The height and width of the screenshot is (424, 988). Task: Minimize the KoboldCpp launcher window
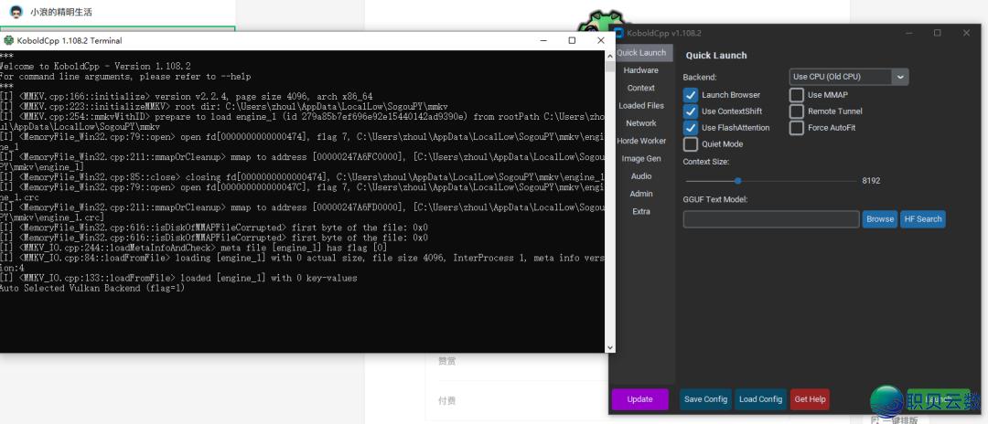pyautogui.click(x=906, y=33)
